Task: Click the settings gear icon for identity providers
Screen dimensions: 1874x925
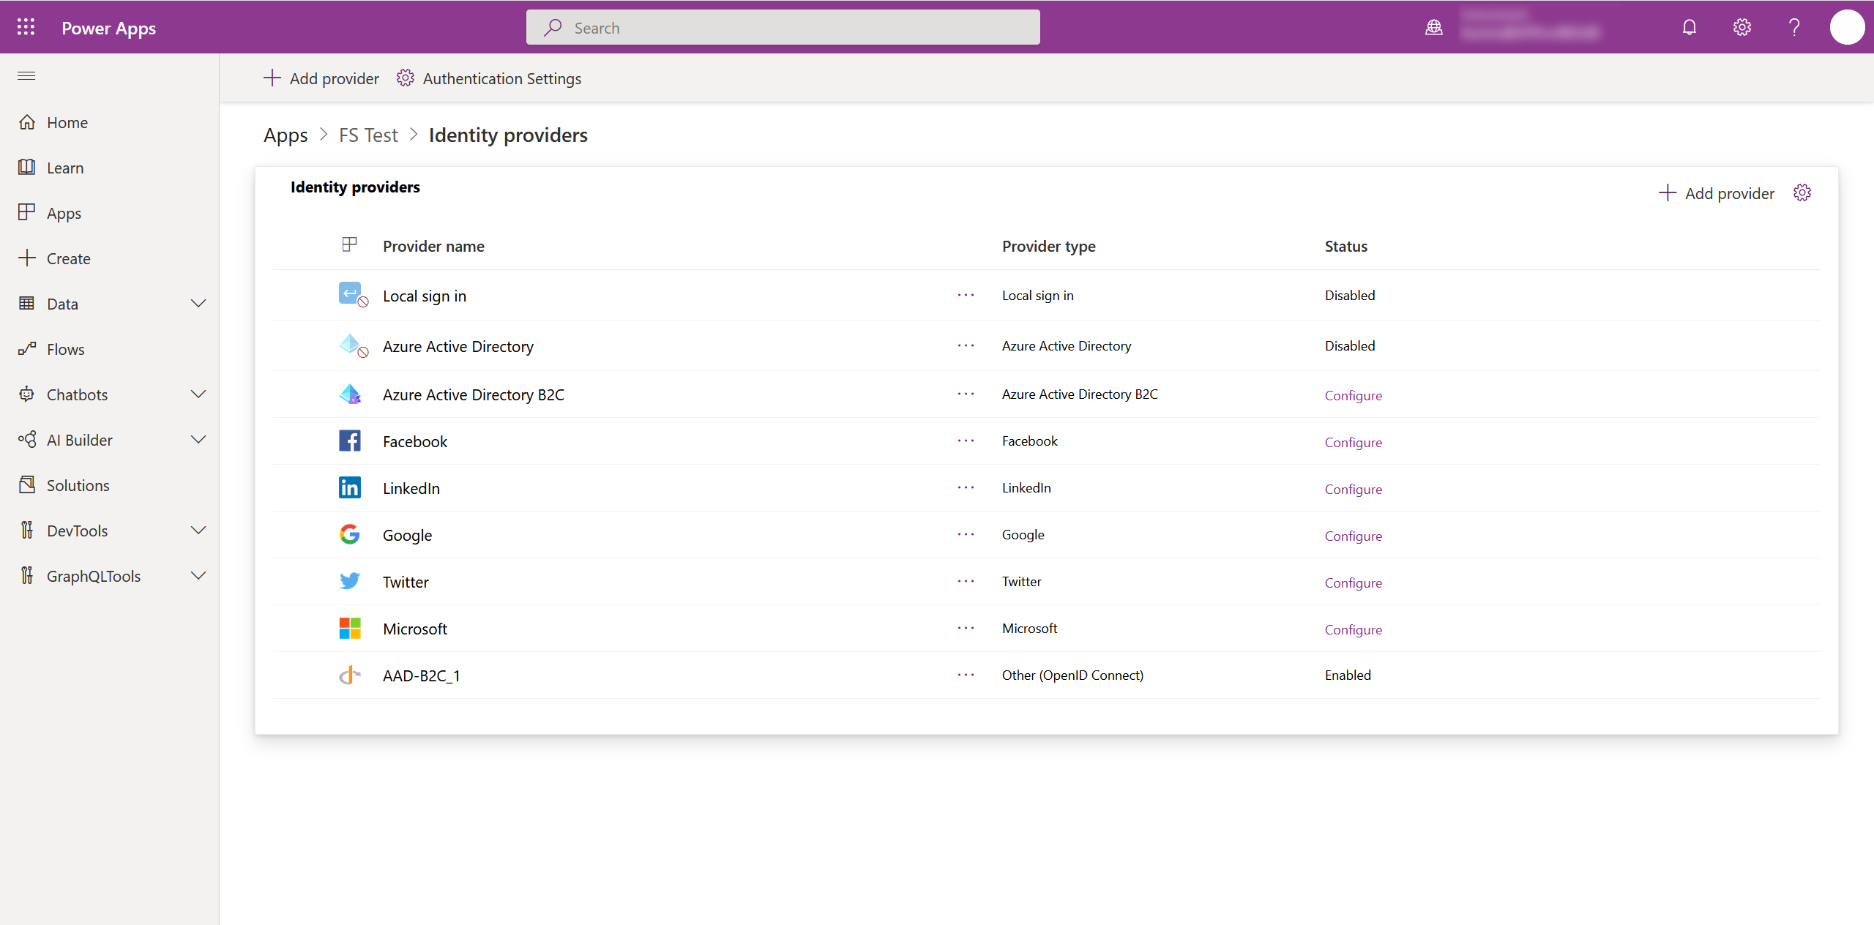Action: (1804, 192)
